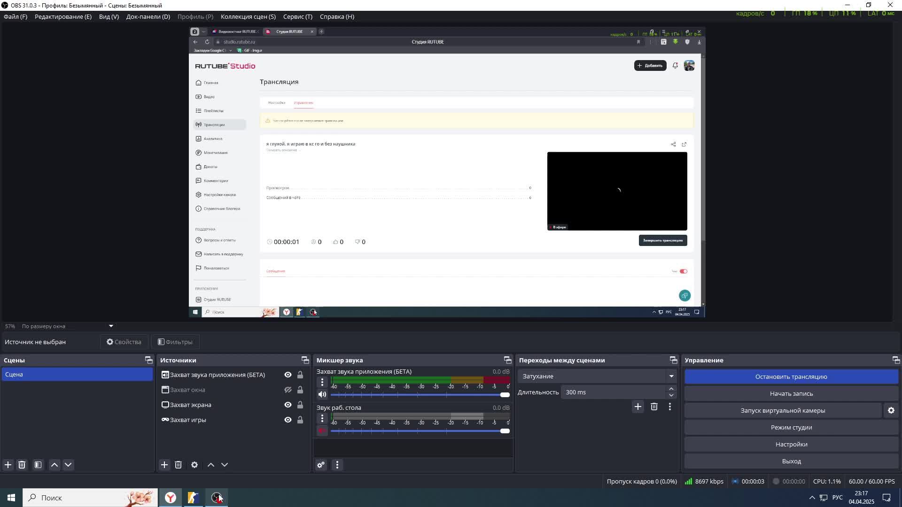Unmute the Звук раб. стола channel
902x507 pixels.
pyautogui.click(x=322, y=430)
